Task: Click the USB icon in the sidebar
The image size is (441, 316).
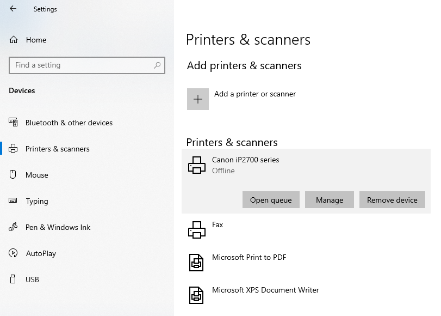Action: 14,279
